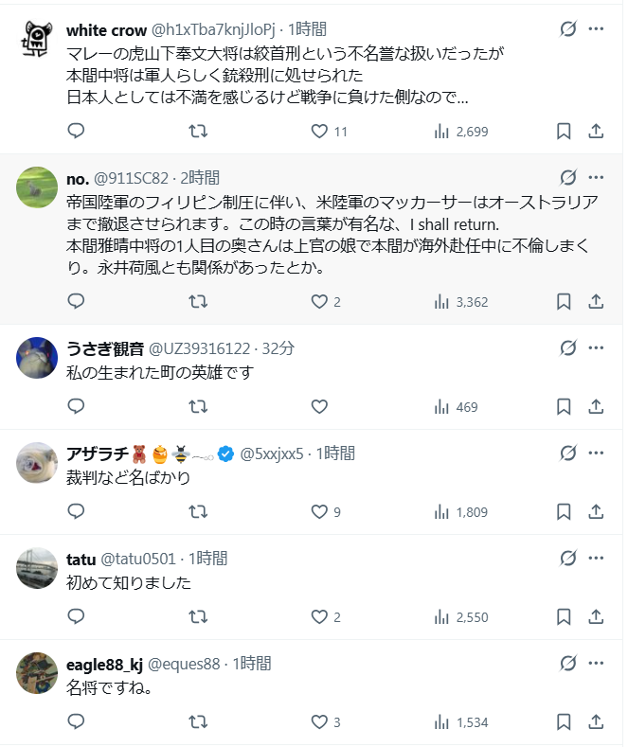Click the avatar of user no.
Viewport: 628px width, 747px height.
click(x=38, y=186)
